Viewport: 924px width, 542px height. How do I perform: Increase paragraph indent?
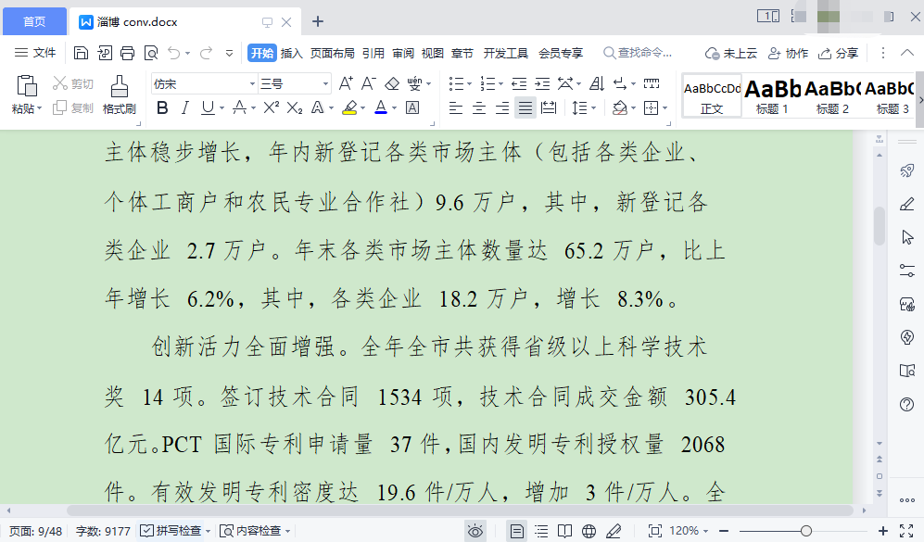[x=542, y=83]
